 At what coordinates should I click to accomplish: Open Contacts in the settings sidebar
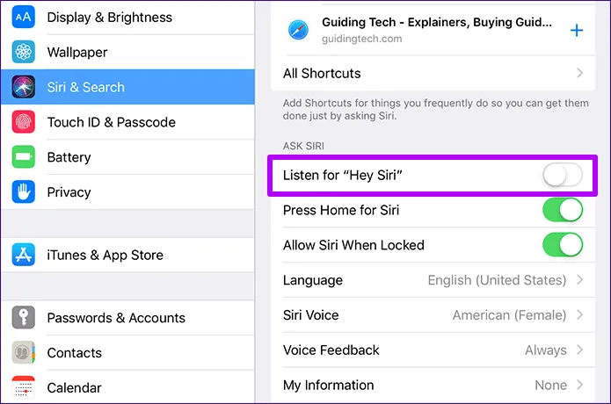click(75, 353)
